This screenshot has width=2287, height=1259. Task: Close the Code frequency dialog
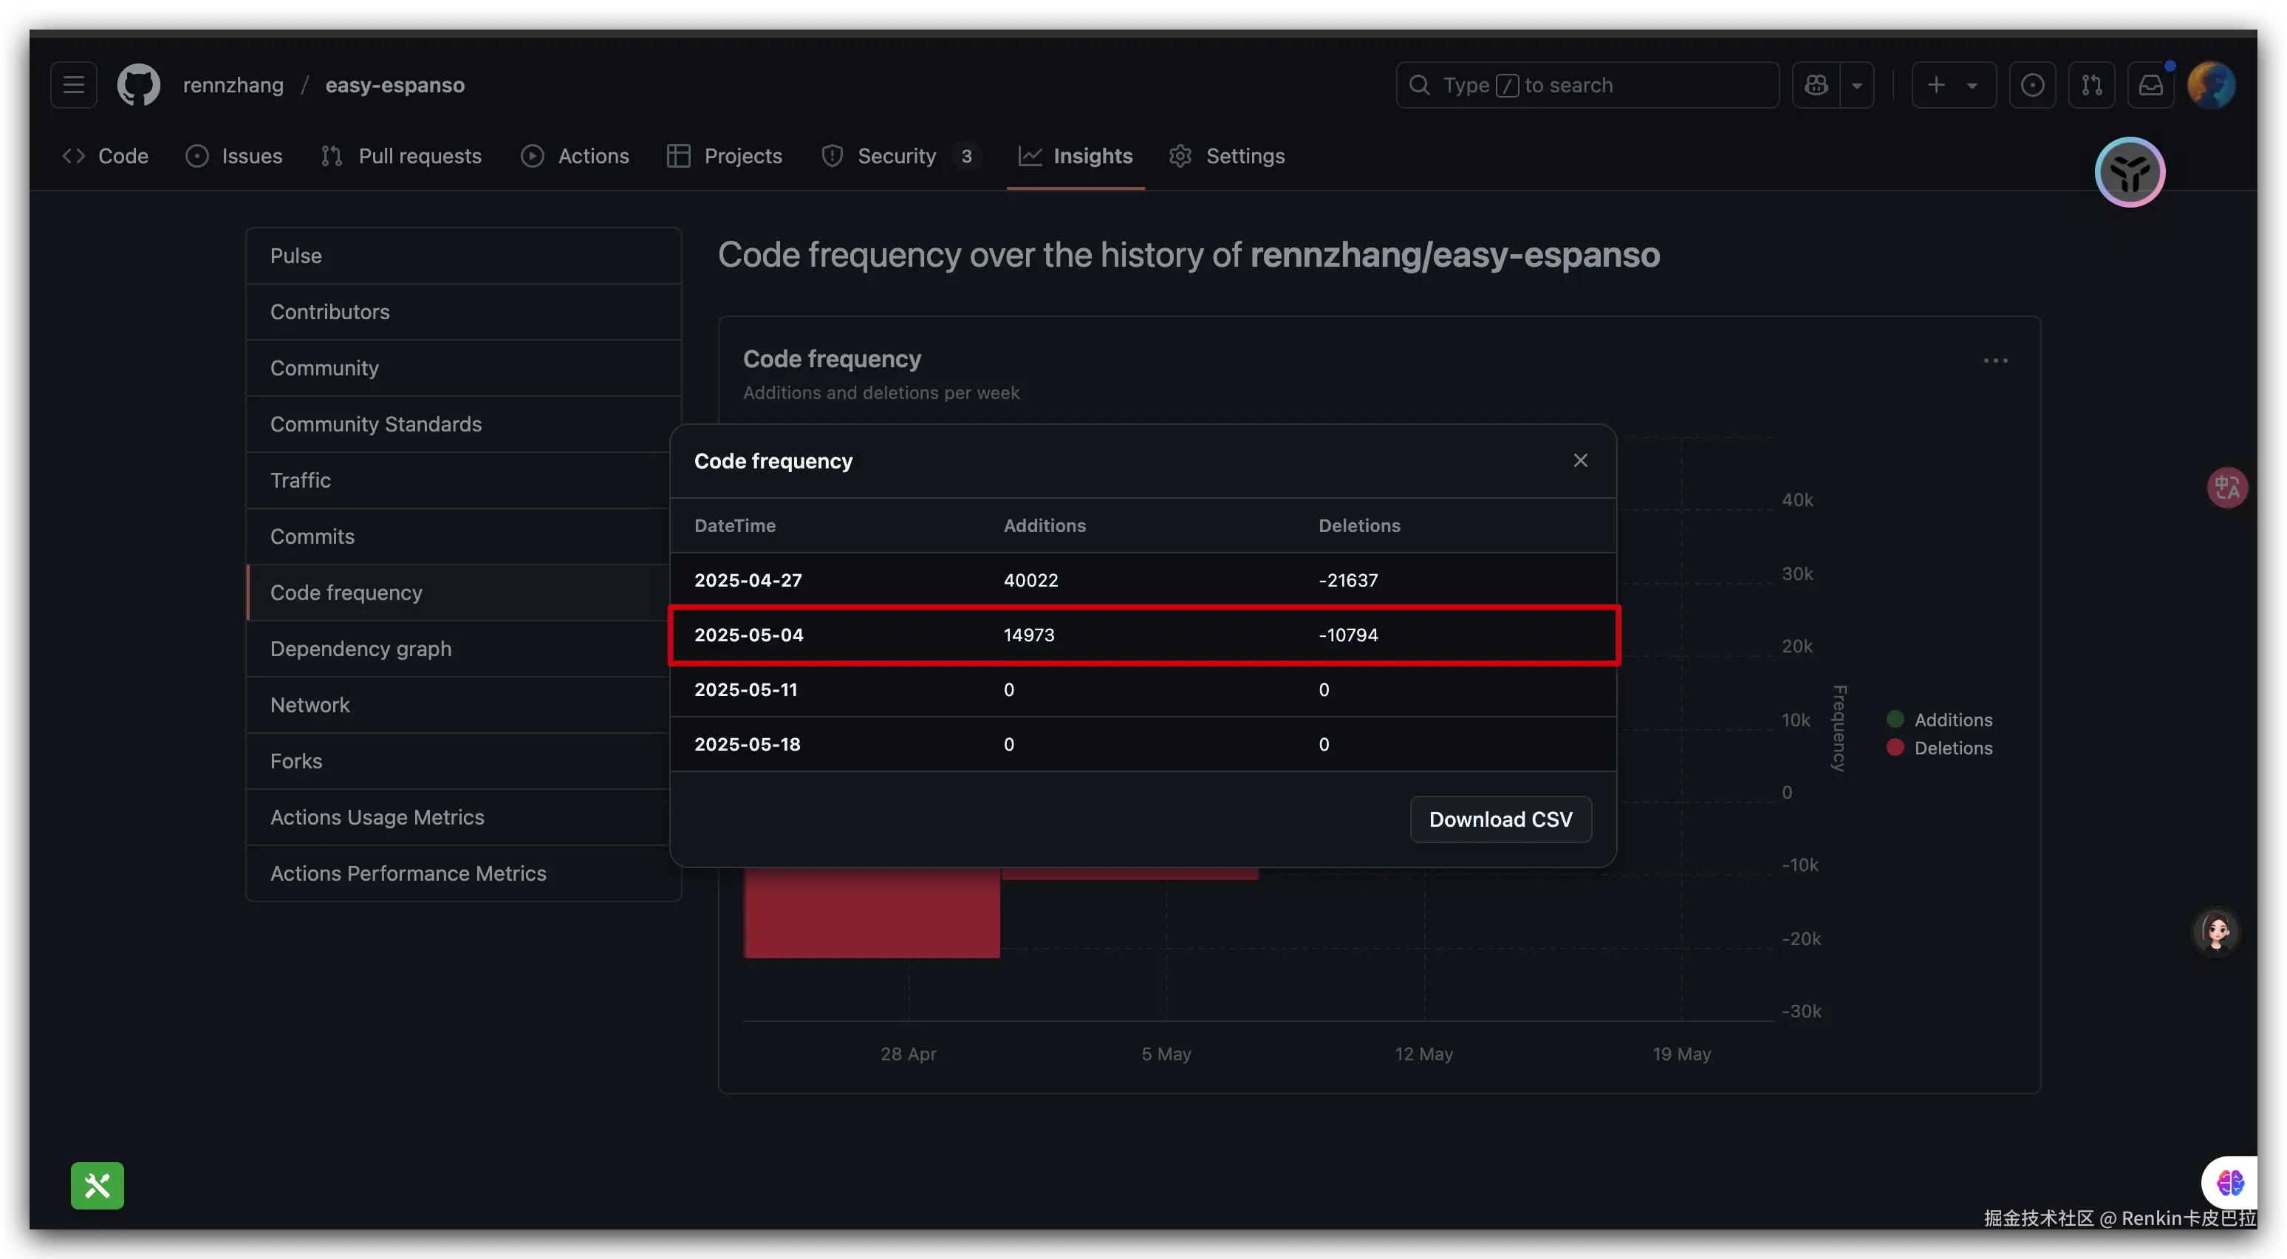tap(1580, 460)
